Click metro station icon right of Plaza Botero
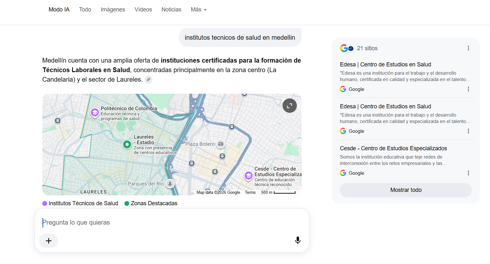 (x=232, y=127)
